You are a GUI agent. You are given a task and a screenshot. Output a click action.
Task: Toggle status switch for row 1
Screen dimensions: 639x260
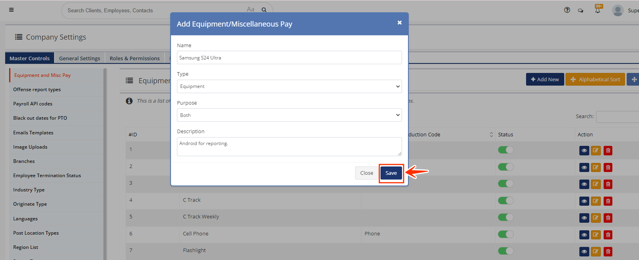(x=505, y=150)
